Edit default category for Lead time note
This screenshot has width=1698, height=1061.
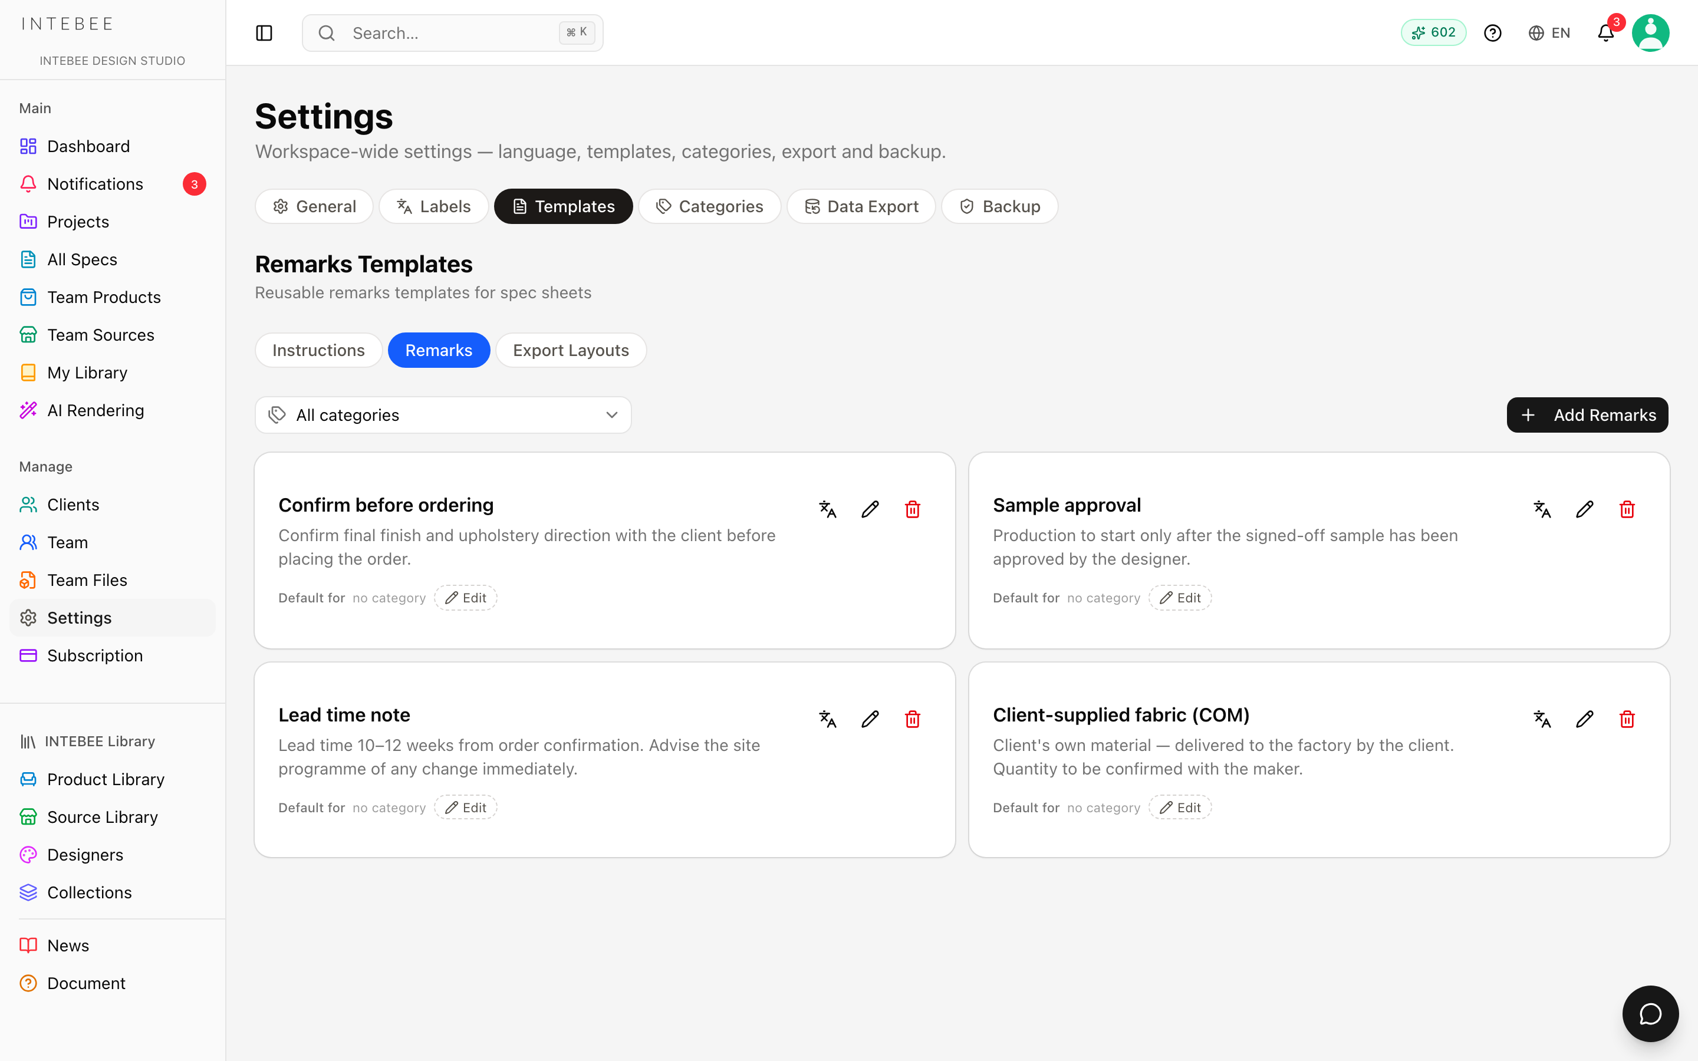tap(466, 808)
